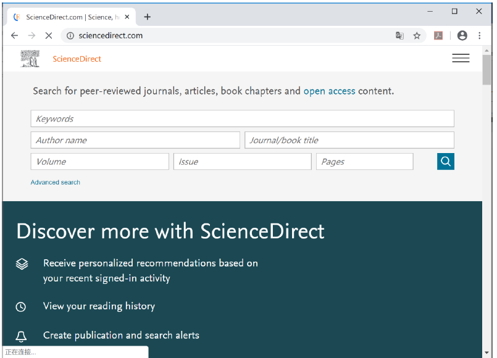Focus the Issue field

(x=243, y=162)
